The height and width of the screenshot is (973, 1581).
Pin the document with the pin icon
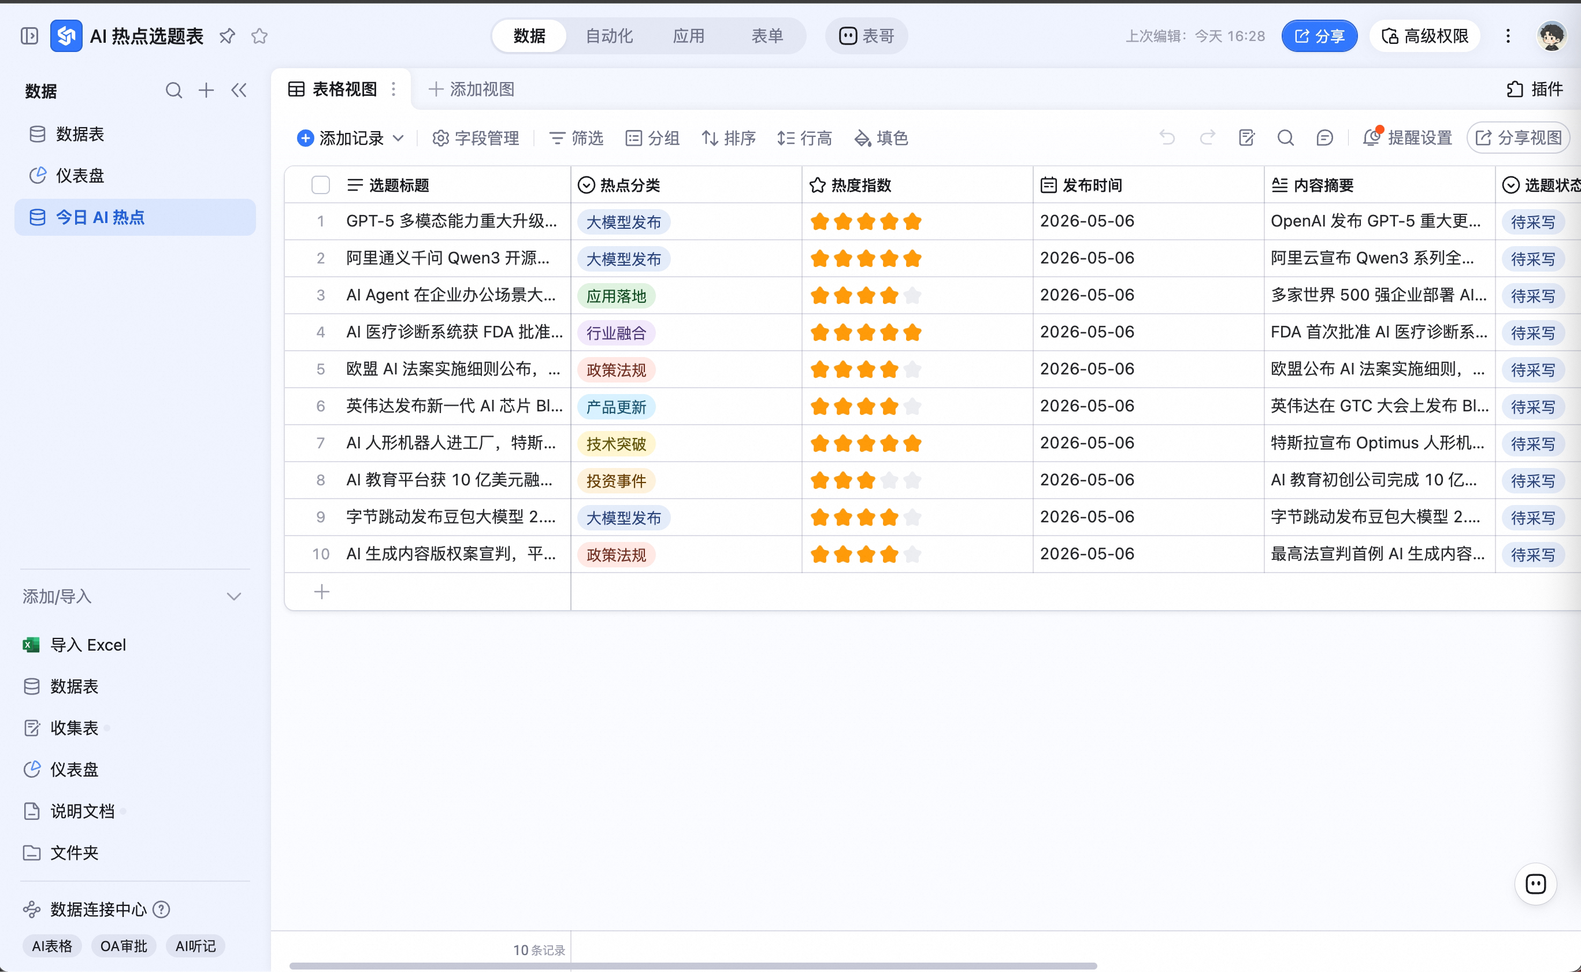tap(227, 36)
